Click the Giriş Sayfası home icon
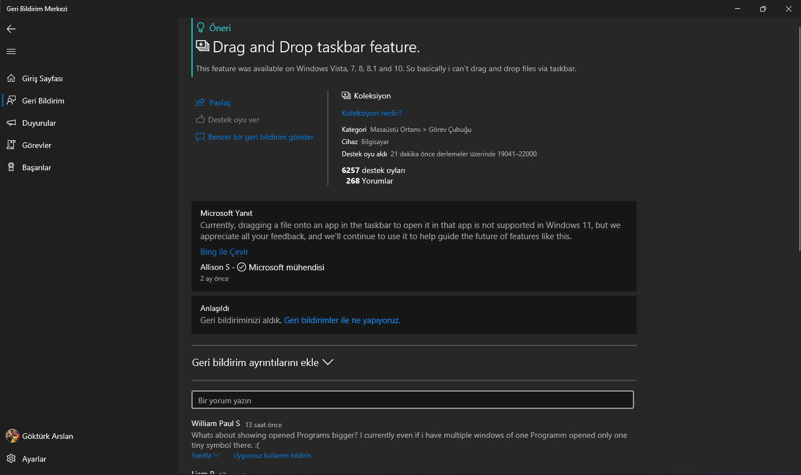 [11, 78]
